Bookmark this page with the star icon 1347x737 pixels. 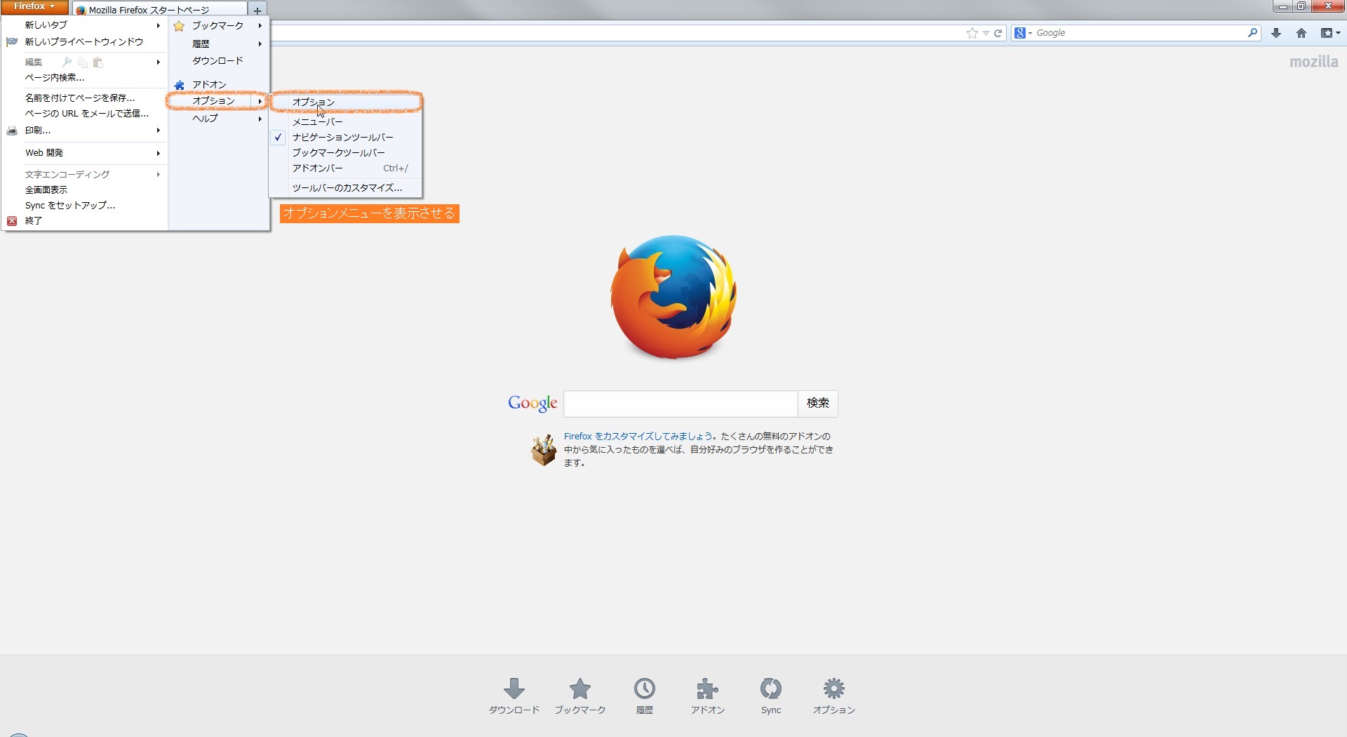[x=972, y=33]
